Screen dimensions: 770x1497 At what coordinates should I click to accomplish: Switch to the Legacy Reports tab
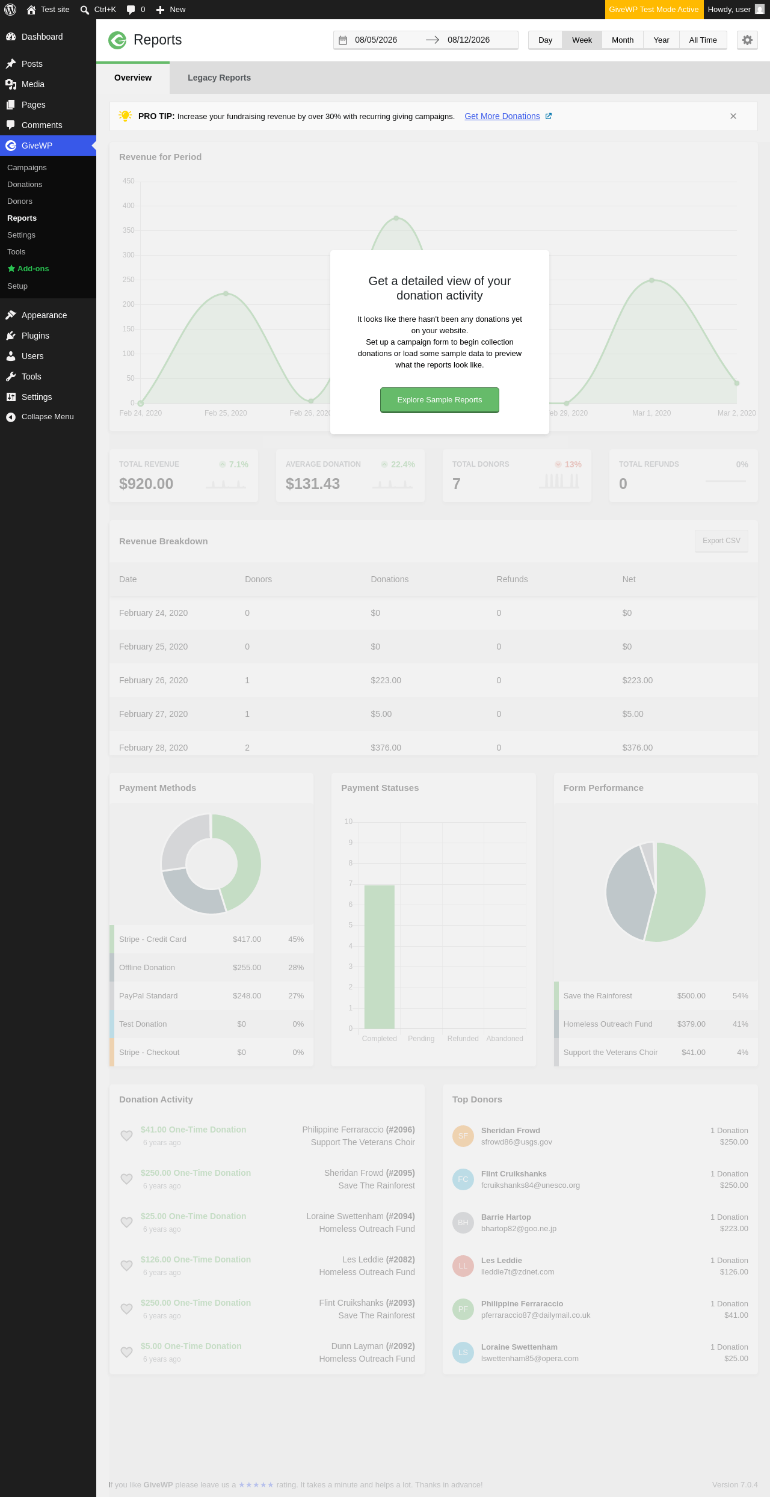[219, 78]
